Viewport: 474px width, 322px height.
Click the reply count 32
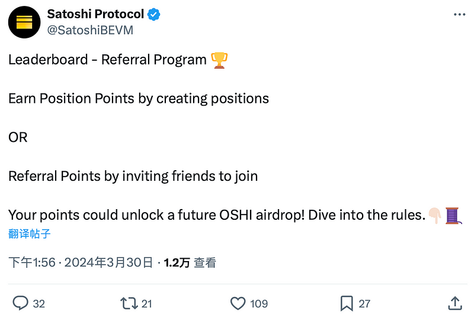point(39,304)
